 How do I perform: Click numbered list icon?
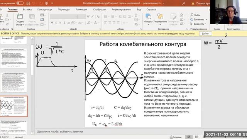pos(112,16)
